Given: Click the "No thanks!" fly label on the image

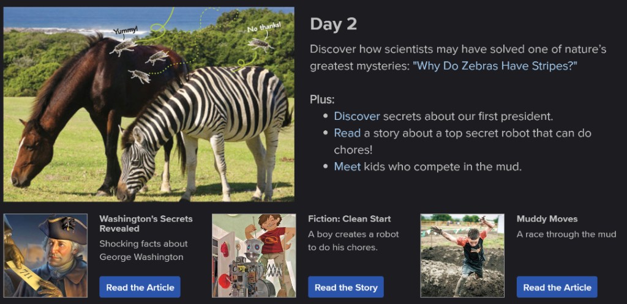Looking at the screenshot, I should click(263, 27).
